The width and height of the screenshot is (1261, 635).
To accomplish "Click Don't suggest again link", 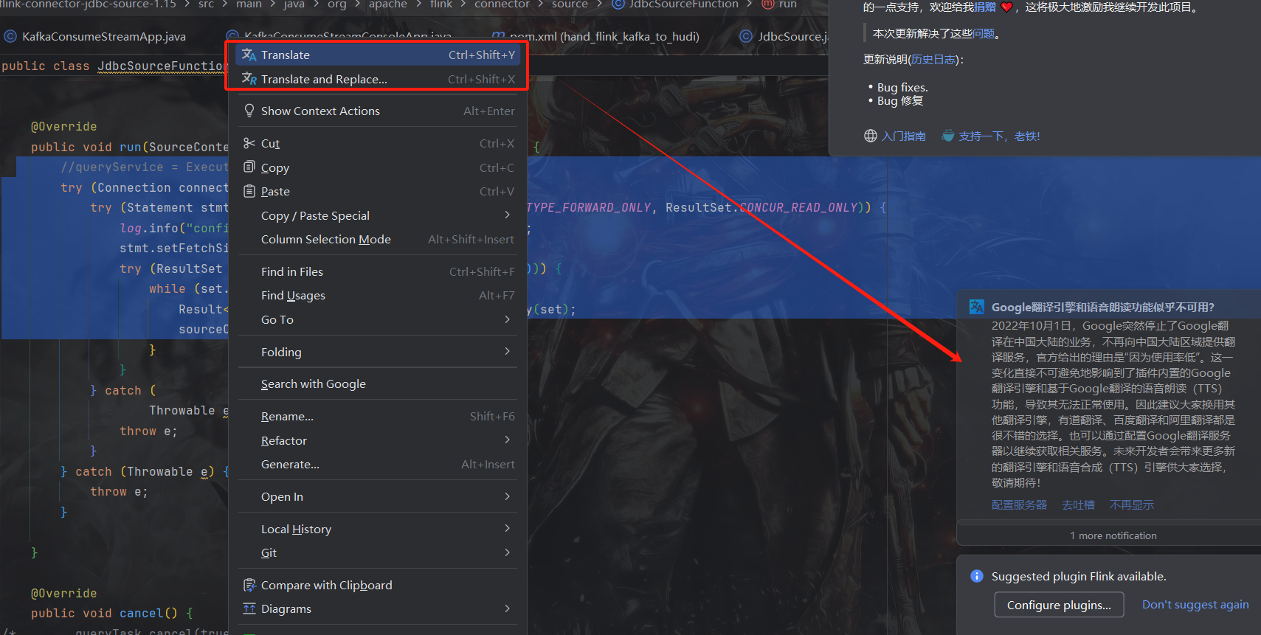I will pyautogui.click(x=1195, y=605).
